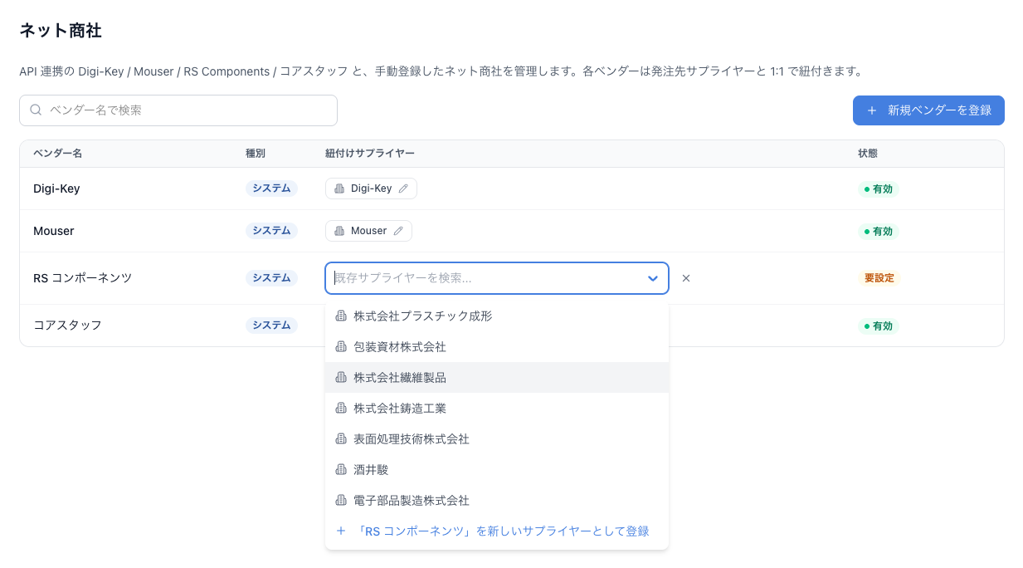Click building icon beside 包装資材株式会社
1023x568 pixels.
tap(341, 347)
